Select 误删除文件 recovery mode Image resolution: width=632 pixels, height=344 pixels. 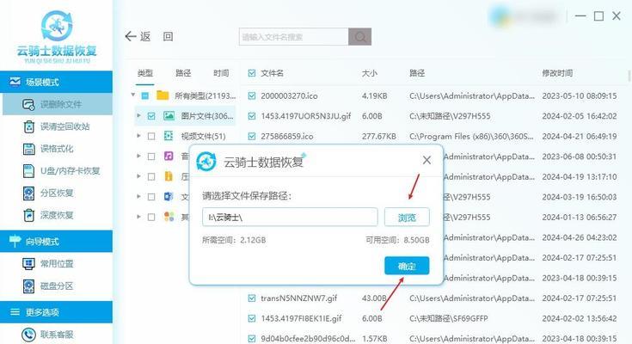pyautogui.click(x=58, y=104)
